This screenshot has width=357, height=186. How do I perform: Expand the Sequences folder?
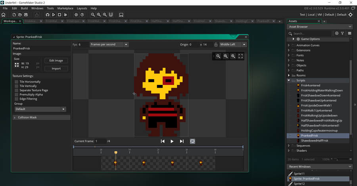[289, 146]
